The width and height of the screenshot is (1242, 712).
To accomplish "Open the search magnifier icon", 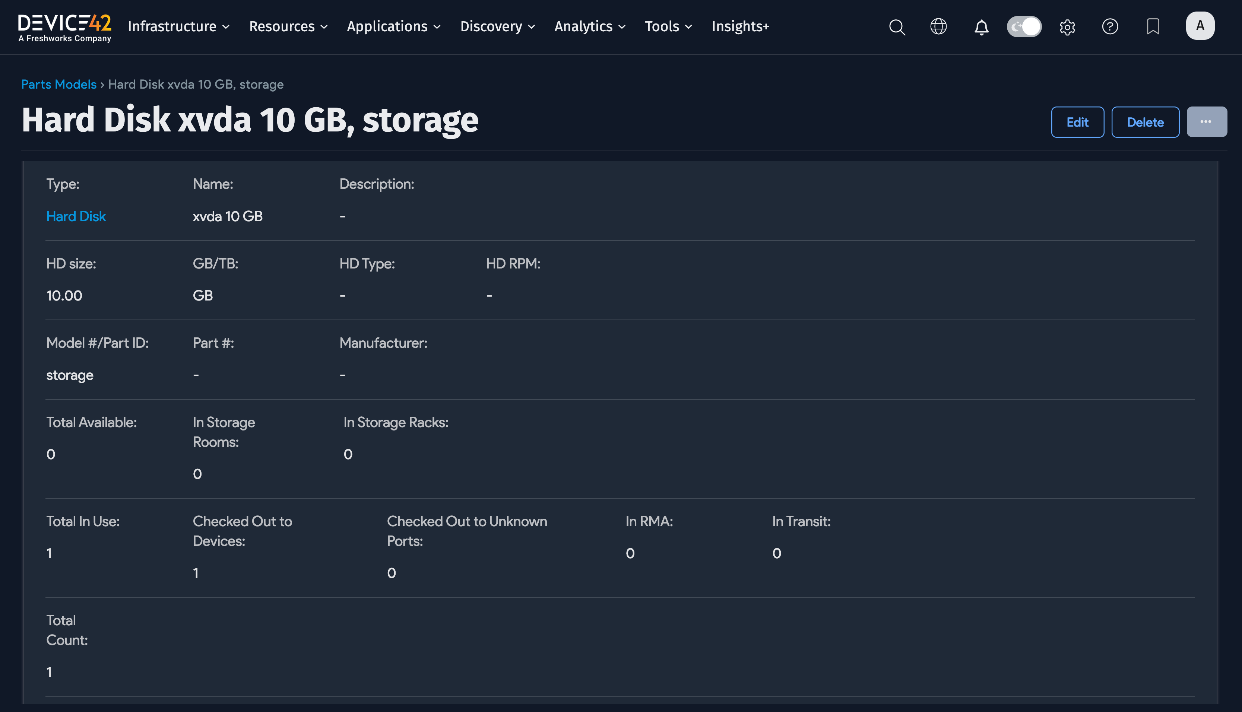I will pos(897,27).
